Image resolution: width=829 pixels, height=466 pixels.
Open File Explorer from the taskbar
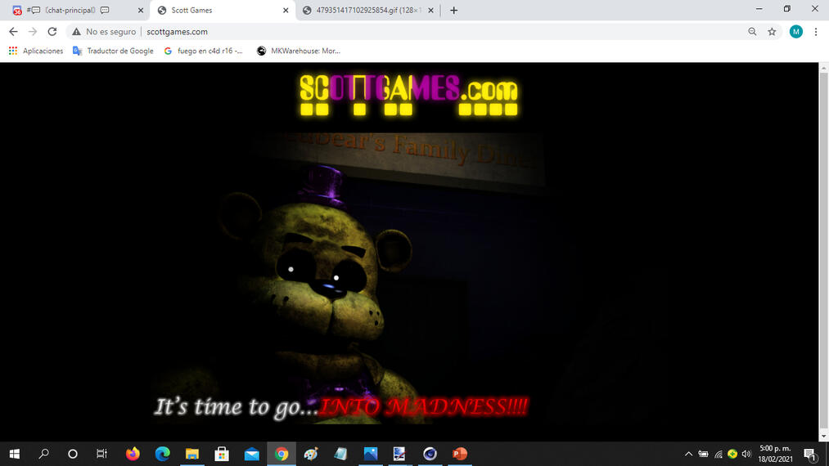[192, 454]
